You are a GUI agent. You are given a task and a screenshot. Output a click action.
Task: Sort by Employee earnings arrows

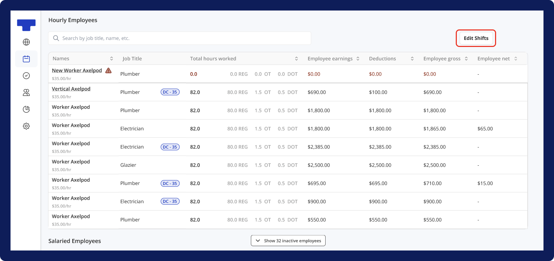click(x=358, y=59)
